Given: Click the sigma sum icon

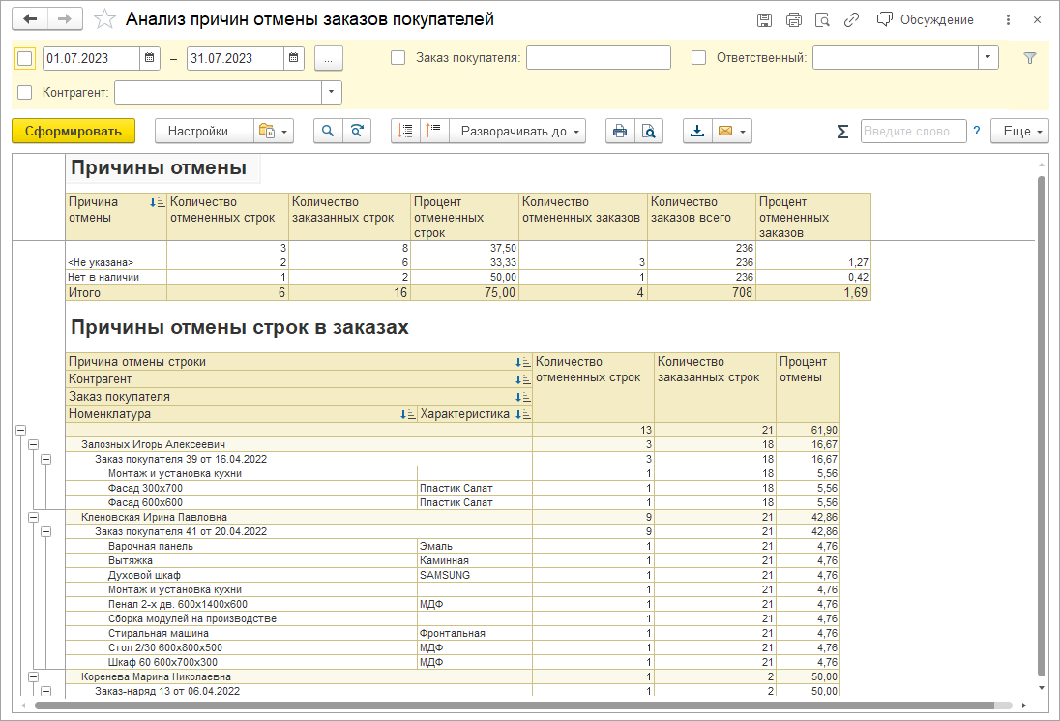Looking at the screenshot, I should [842, 132].
